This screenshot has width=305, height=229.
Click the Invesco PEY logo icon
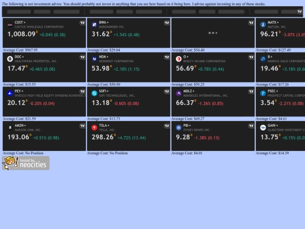(x=10, y=93)
